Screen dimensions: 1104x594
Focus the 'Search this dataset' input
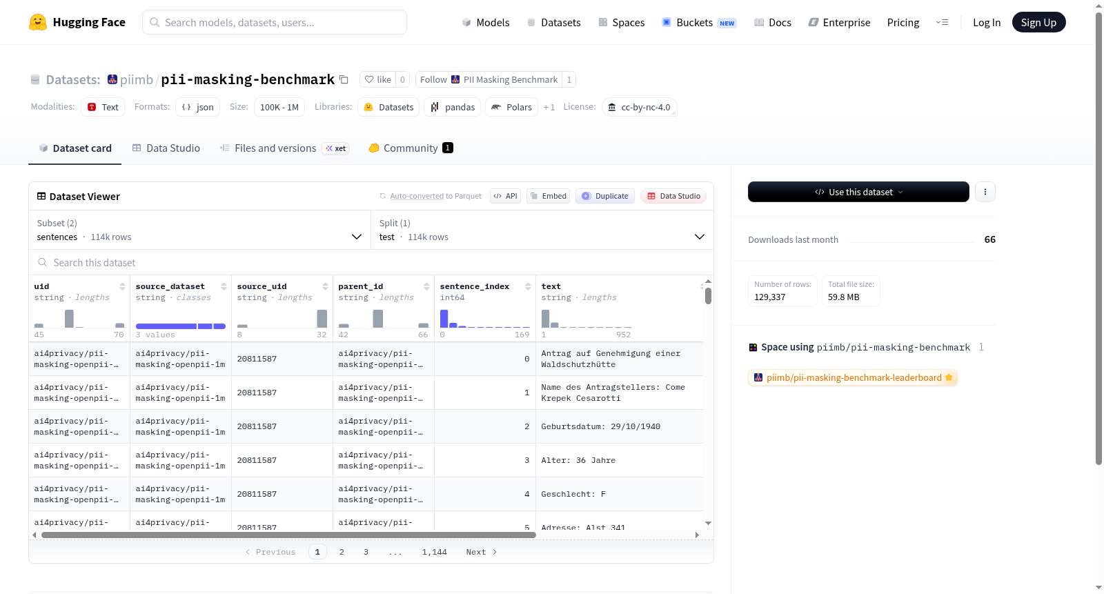[371, 262]
